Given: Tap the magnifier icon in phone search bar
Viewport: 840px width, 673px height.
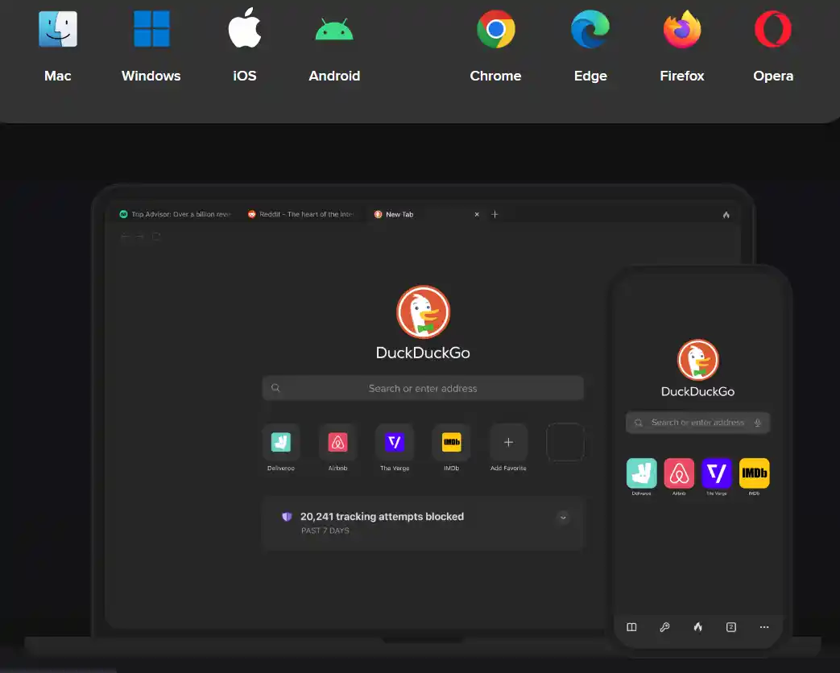Looking at the screenshot, I should [638, 423].
